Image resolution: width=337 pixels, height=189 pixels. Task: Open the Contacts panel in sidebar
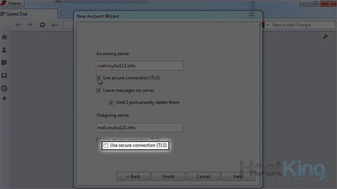pyautogui.click(x=4, y=50)
